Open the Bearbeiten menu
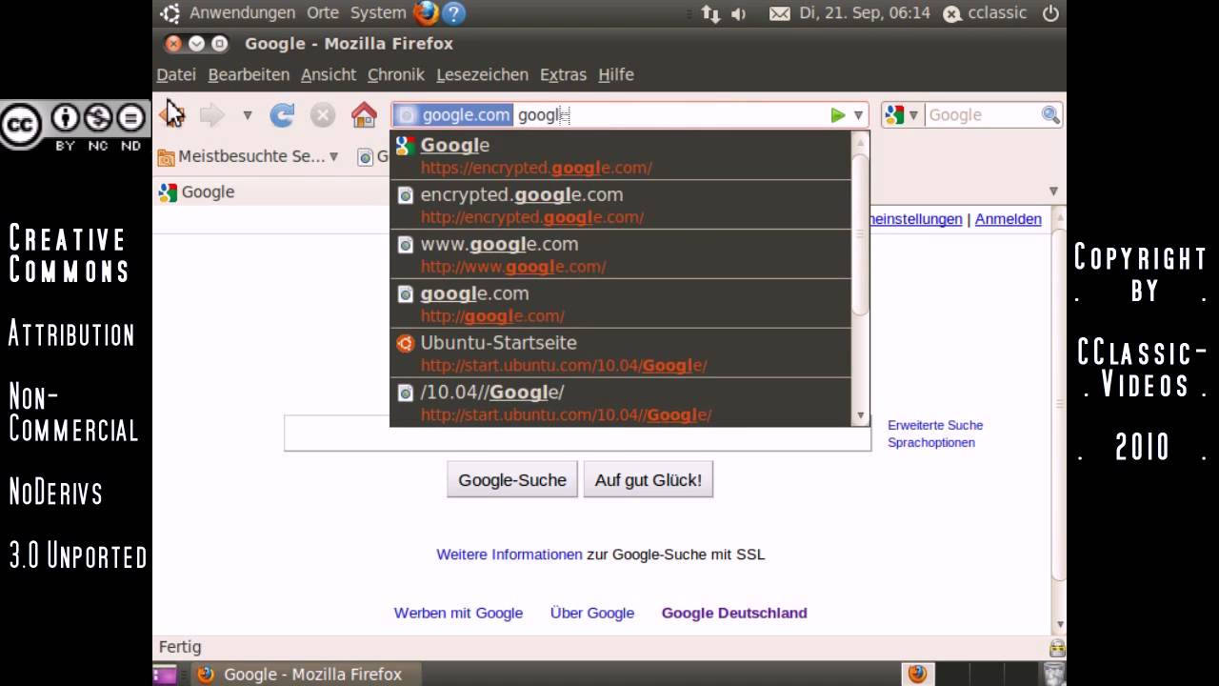 249,74
